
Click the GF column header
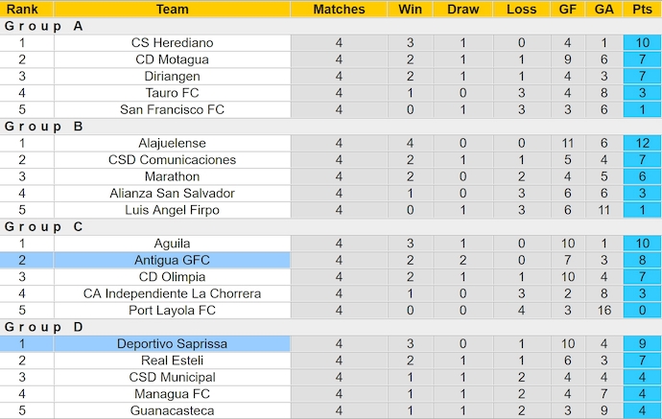[568, 9]
